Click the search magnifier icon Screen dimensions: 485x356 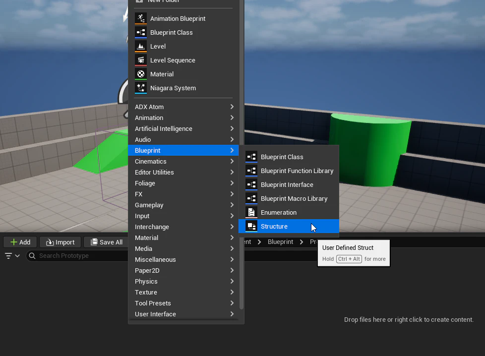[32, 256]
